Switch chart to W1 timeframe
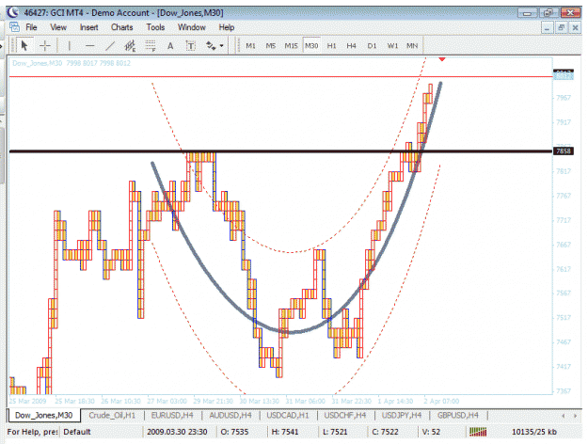588x444 pixels. pos(392,46)
